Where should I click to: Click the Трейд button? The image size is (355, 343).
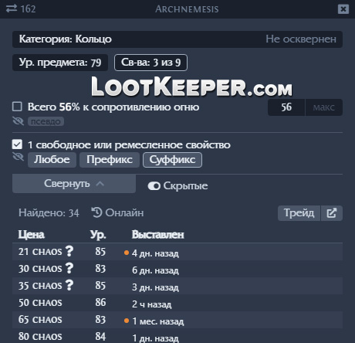pyautogui.click(x=299, y=213)
